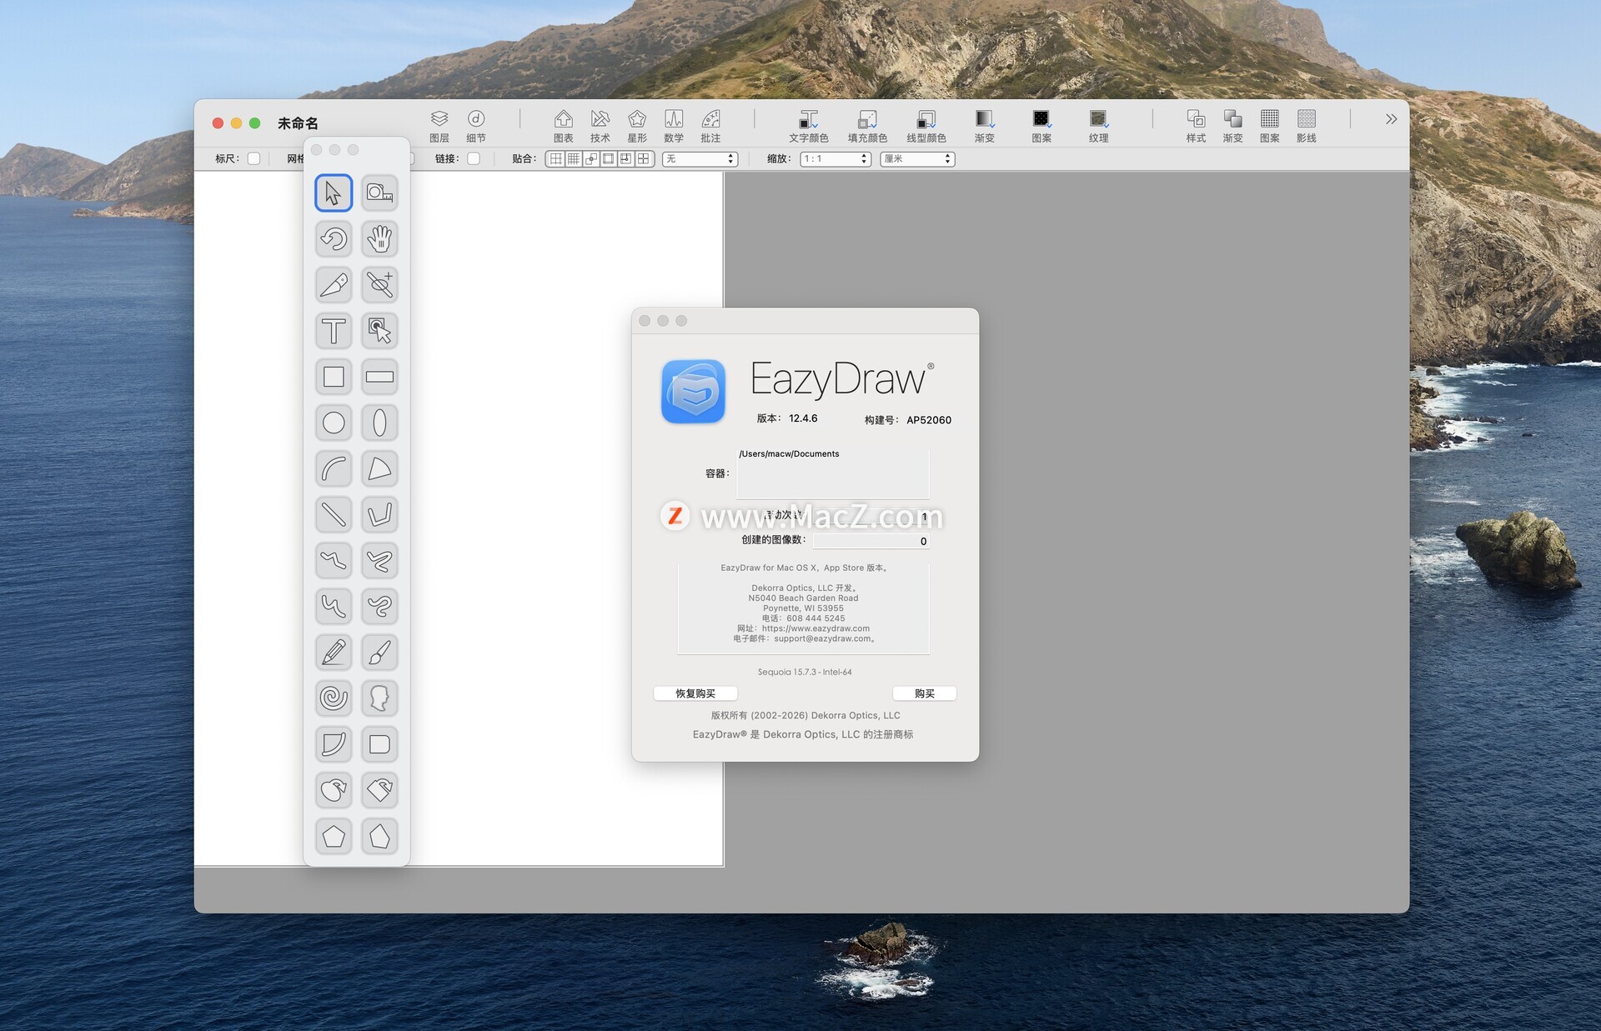Open the 填充颜色 fill color picker
Screen dimensions: 1601x1031
(x=867, y=125)
